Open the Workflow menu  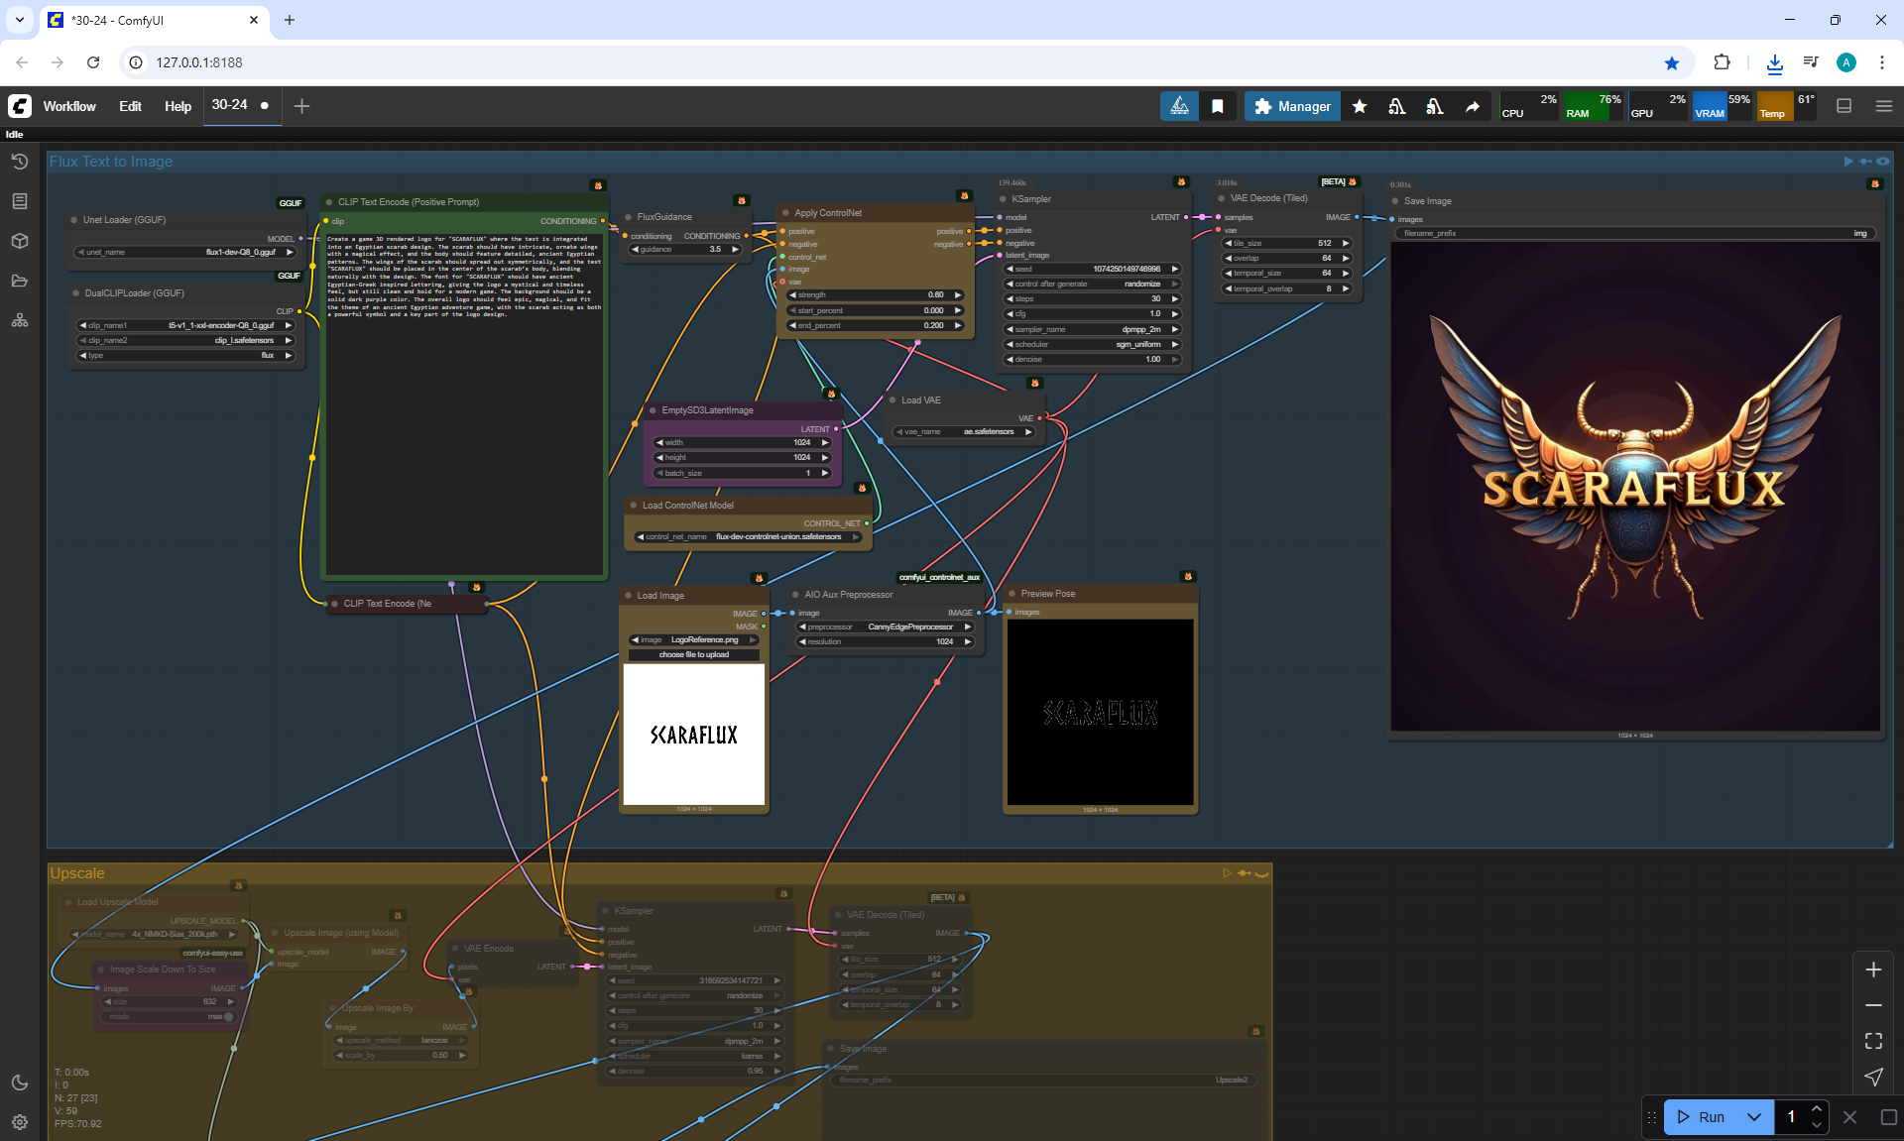[69, 106]
